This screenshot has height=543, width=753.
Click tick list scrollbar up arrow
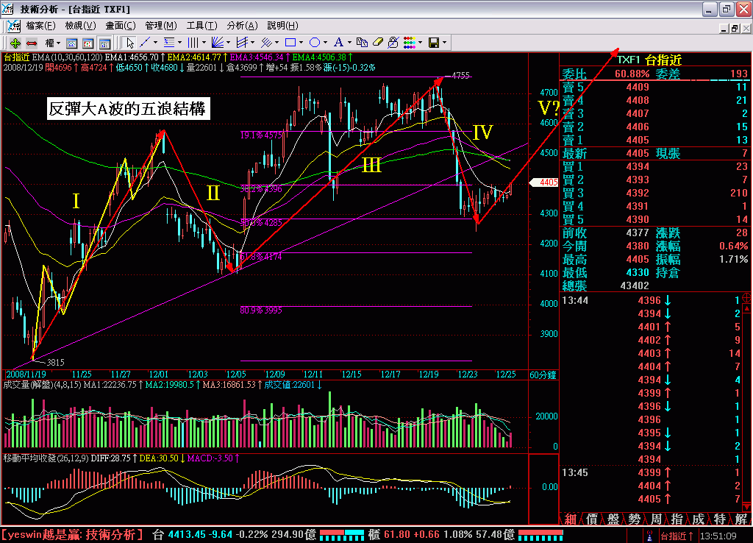pos(746,308)
